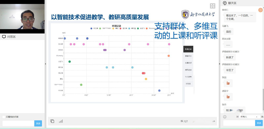Image resolution: width=264 pixels, height=129 pixels.
Task: Send the Q&A question with 发送
Action: click(38, 123)
